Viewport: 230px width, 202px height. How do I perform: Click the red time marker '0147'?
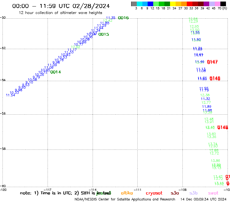(x=212, y=62)
